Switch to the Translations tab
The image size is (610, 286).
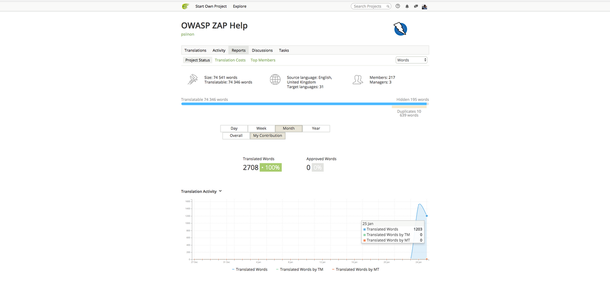pos(195,50)
